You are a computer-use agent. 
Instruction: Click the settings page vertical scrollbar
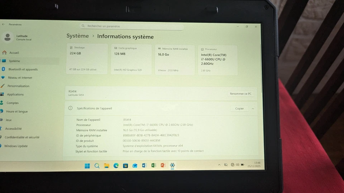pyautogui.click(x=261, y=68)
